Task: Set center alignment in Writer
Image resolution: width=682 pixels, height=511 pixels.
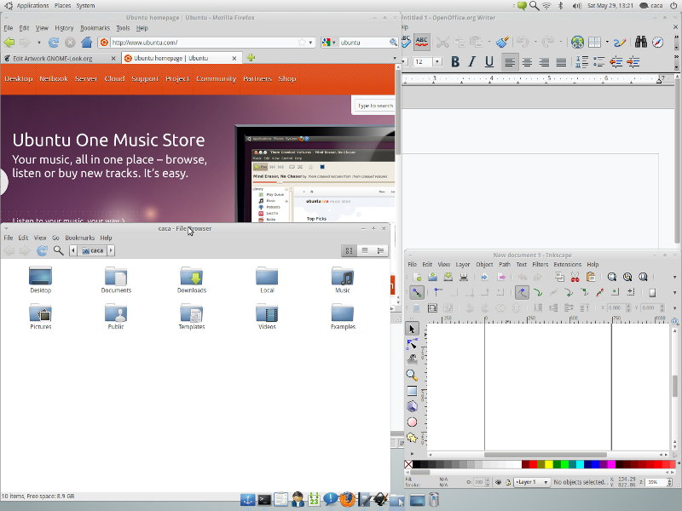Action: point(527,62)
